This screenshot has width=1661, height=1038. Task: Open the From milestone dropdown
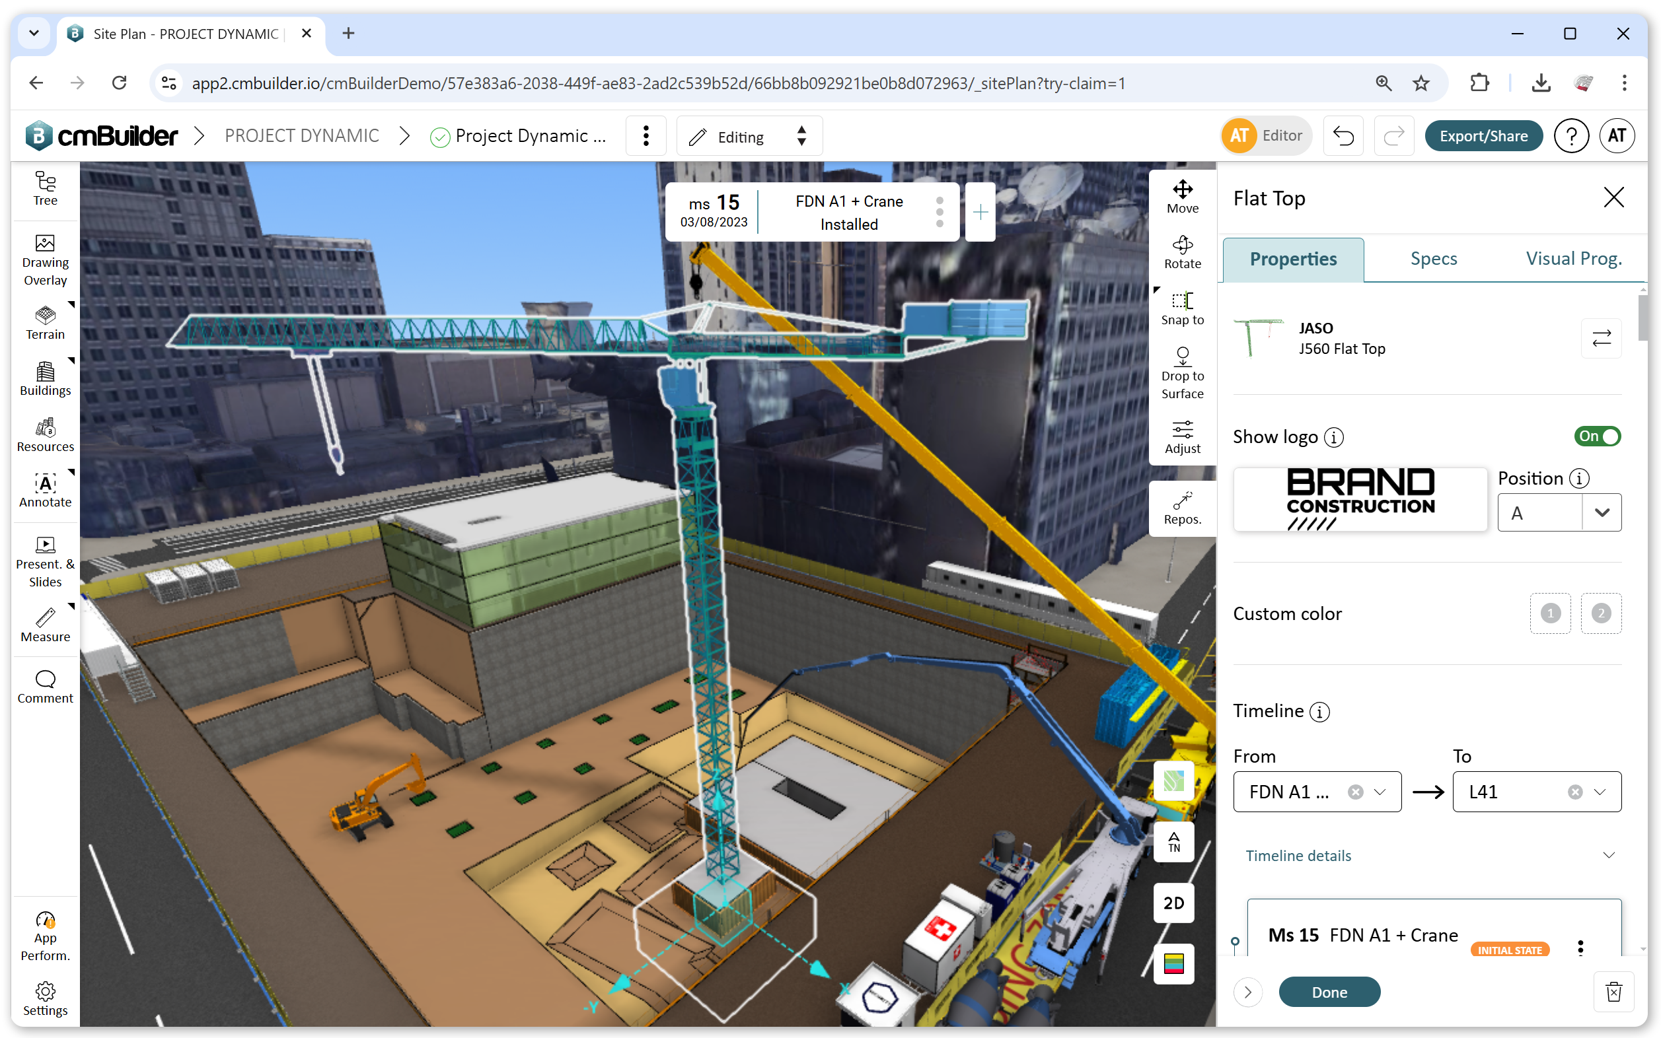coord(1316,792)
